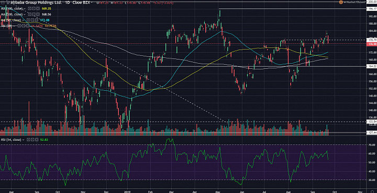Open settings for the MA (50, close) indicator
This screenshot has height=193, width=377.
(x=32, y=20)
